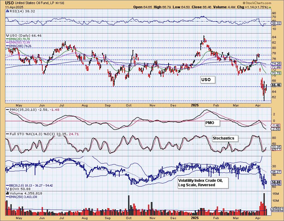Click the Volume 4,358,818 legend text
The height and width of the screenshot is (221, 284).
tap(26, 193)
